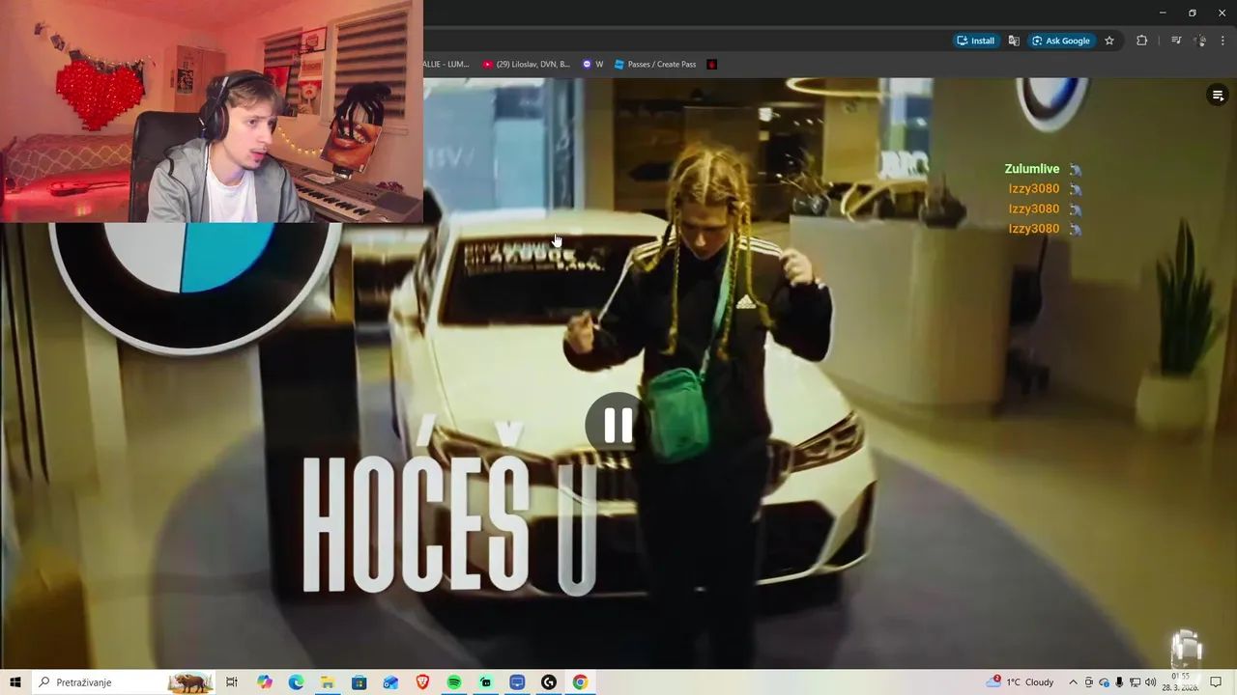Open the video playlist queue icon
This screenshot has width=1237, height=695.
point(1218,95)
